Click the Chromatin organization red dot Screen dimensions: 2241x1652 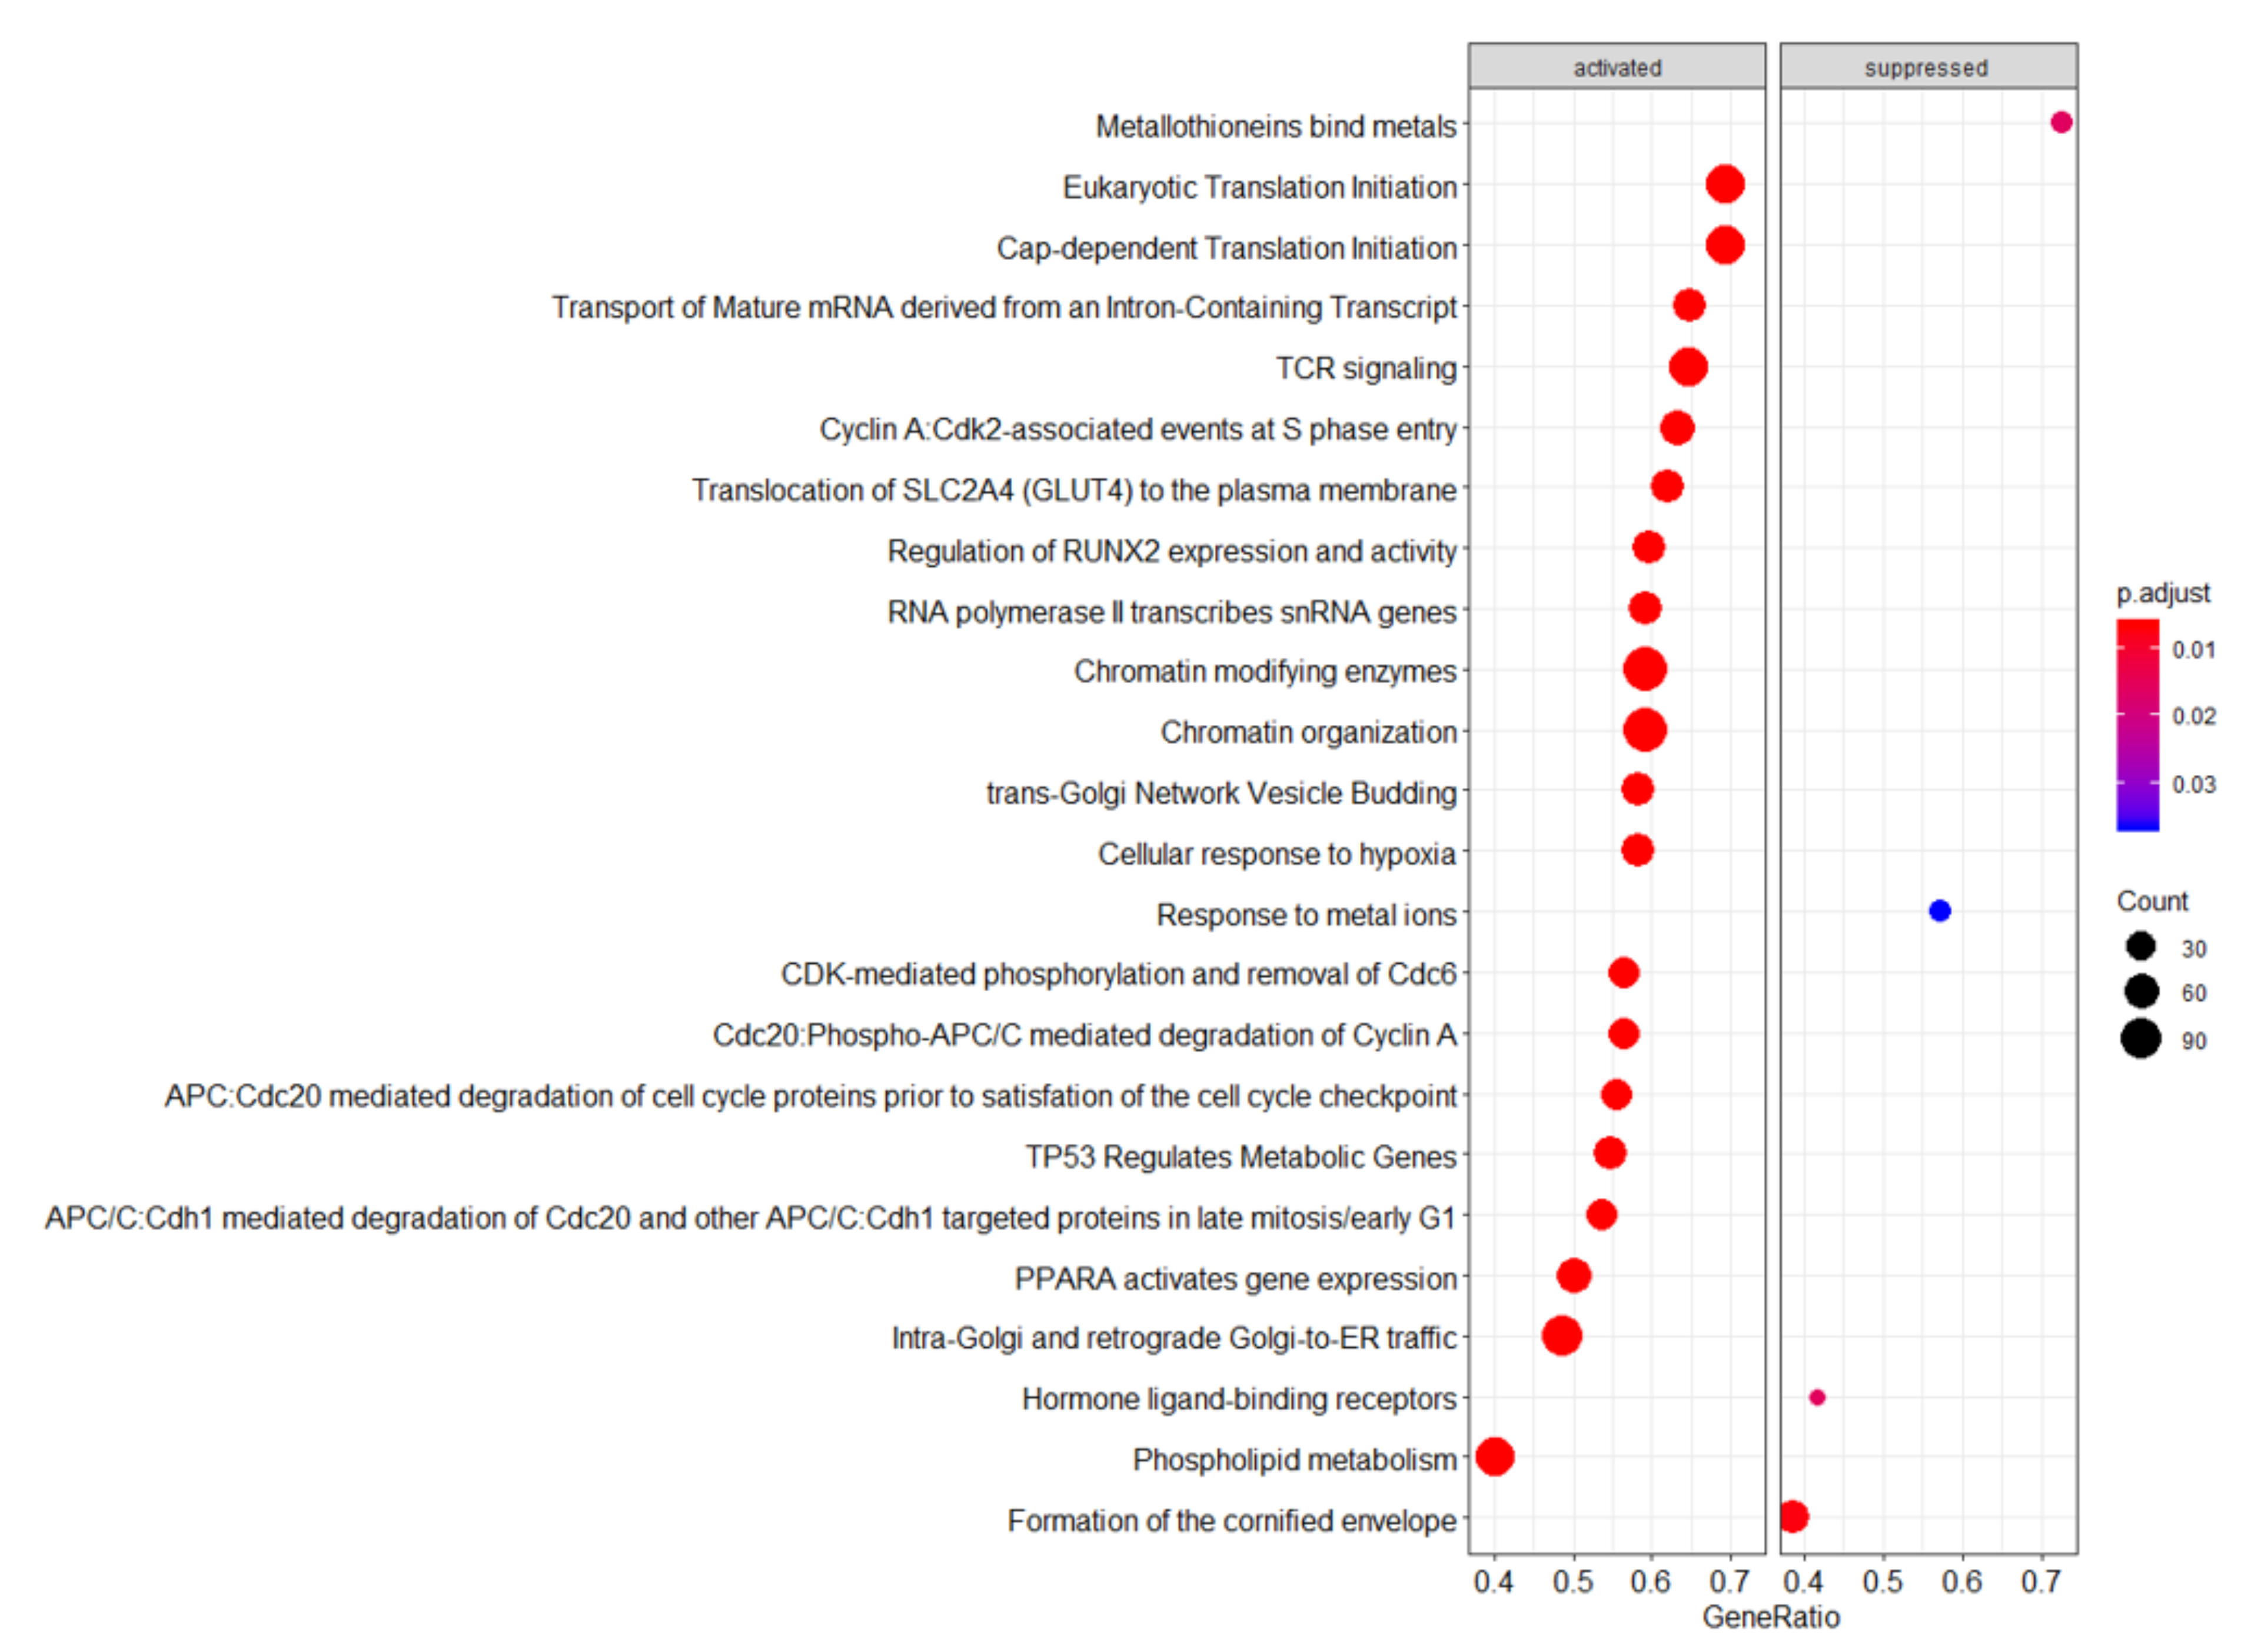(x=1645, y=730)
